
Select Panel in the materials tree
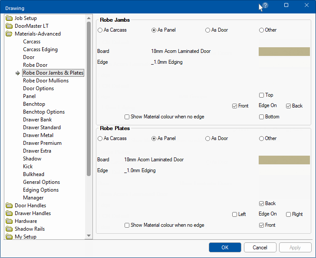(x=29, y=96)
